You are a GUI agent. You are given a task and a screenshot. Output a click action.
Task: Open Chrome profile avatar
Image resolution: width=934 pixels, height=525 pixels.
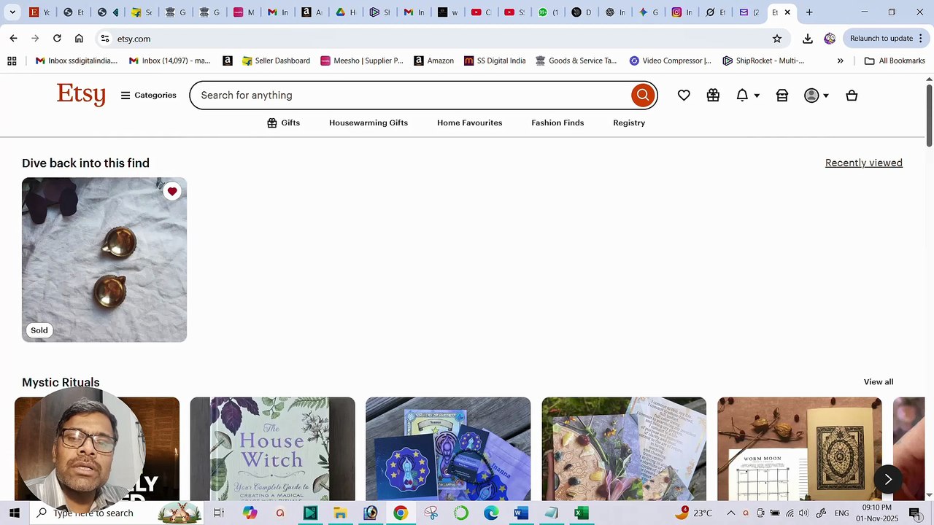coord(830,39)
